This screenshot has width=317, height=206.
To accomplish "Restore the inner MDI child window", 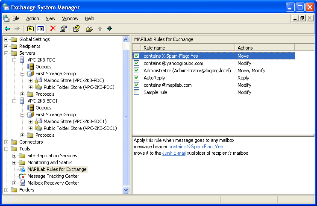I will tap(302, 18).
